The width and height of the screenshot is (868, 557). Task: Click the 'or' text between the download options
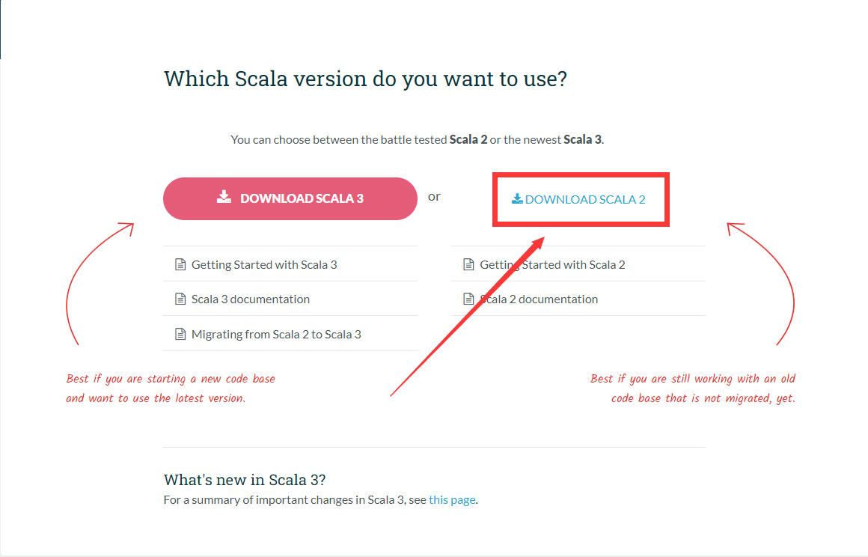coord(434,195)
